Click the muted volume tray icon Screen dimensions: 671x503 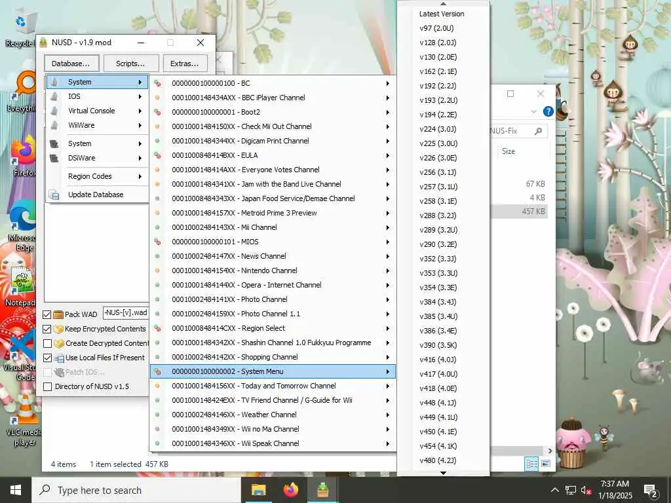coord(586,490)
